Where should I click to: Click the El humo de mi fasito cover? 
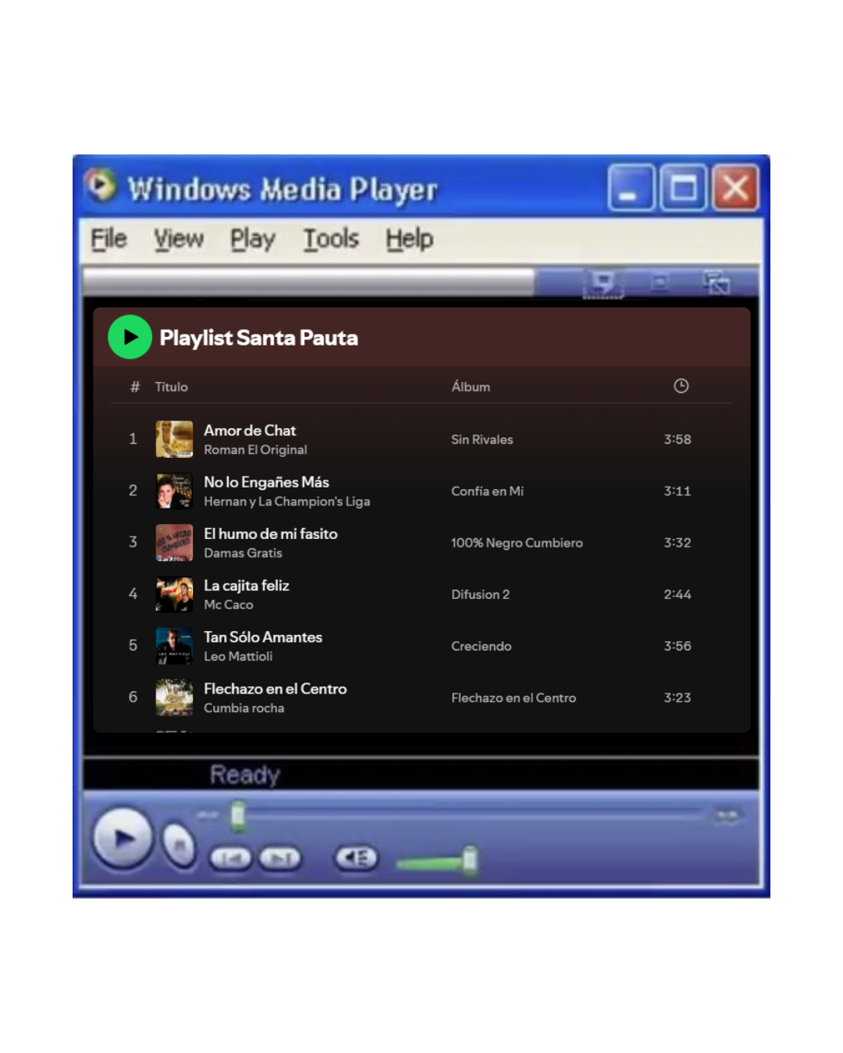pos(174,542)
